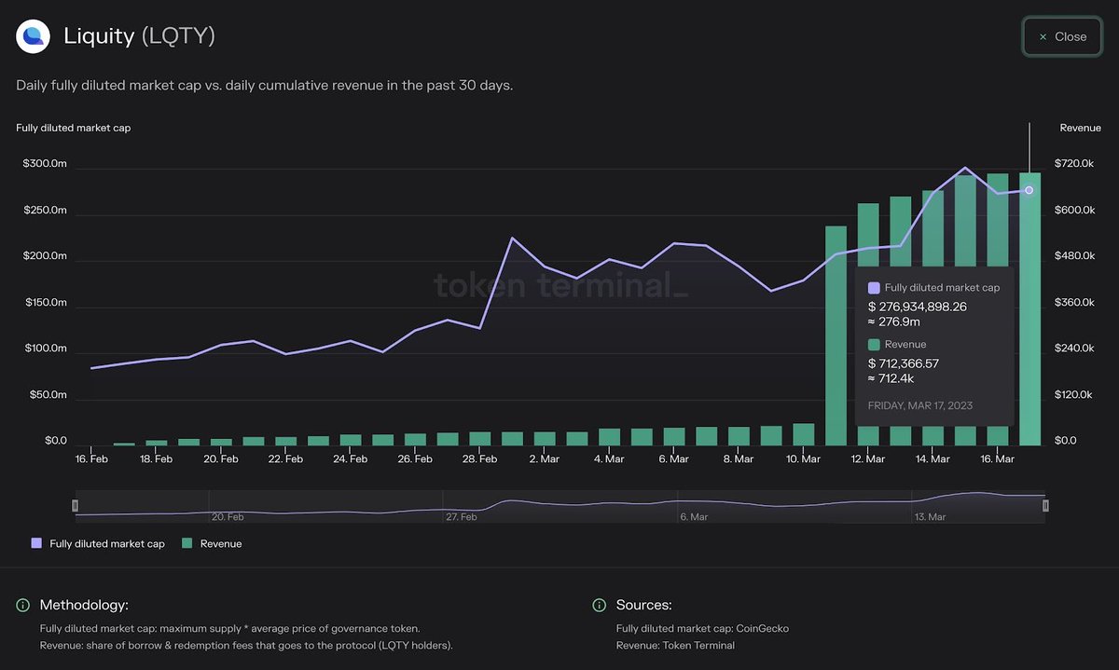The image size is (1119, 670).
Task: Click the 13. Mar label in range navigator
Action: click(x=930, y=516)
